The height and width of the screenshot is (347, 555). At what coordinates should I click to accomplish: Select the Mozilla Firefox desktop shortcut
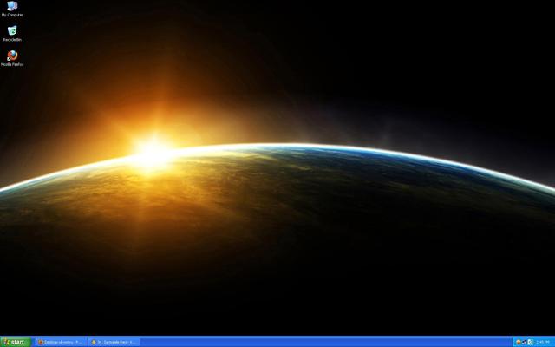[12, 58]
